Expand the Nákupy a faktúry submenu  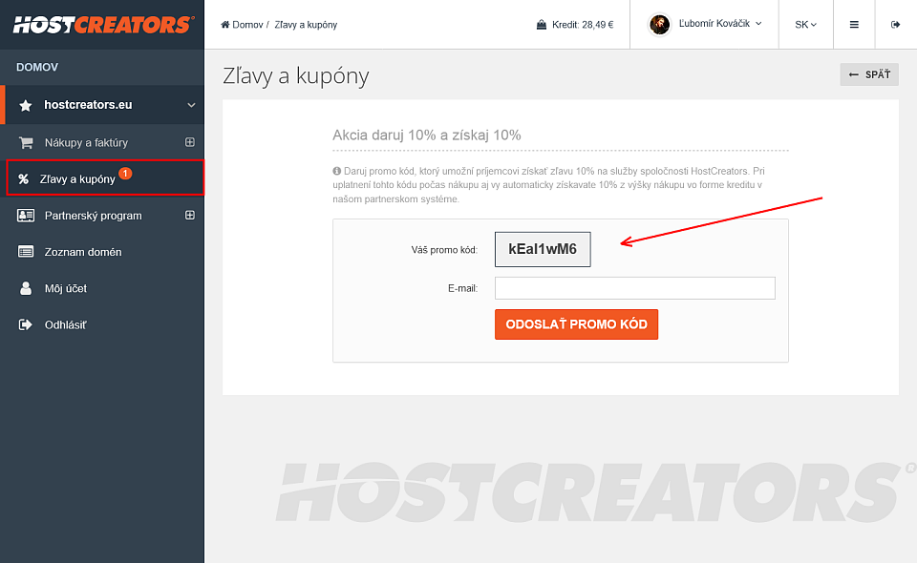coord(190,142)
